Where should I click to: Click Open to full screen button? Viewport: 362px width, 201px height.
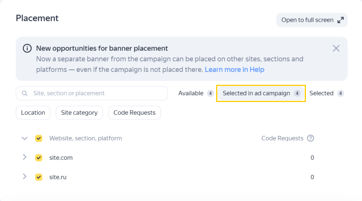[x=312, y=20]
